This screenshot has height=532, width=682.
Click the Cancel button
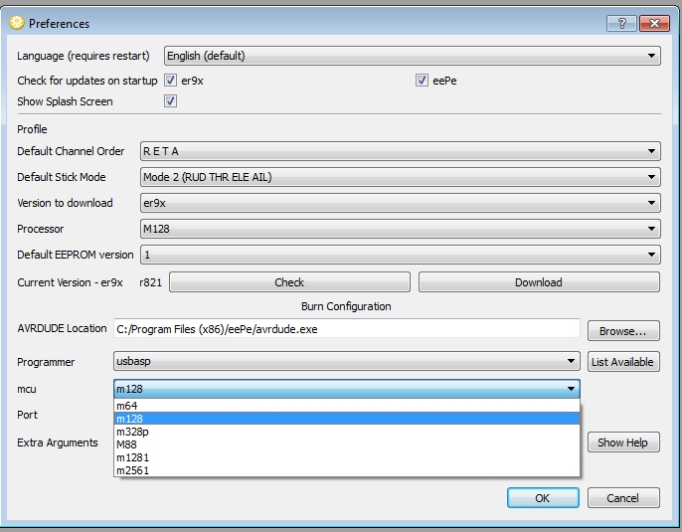tap(623, 498)
